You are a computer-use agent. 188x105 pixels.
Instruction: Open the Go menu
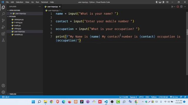click(33, 2)
